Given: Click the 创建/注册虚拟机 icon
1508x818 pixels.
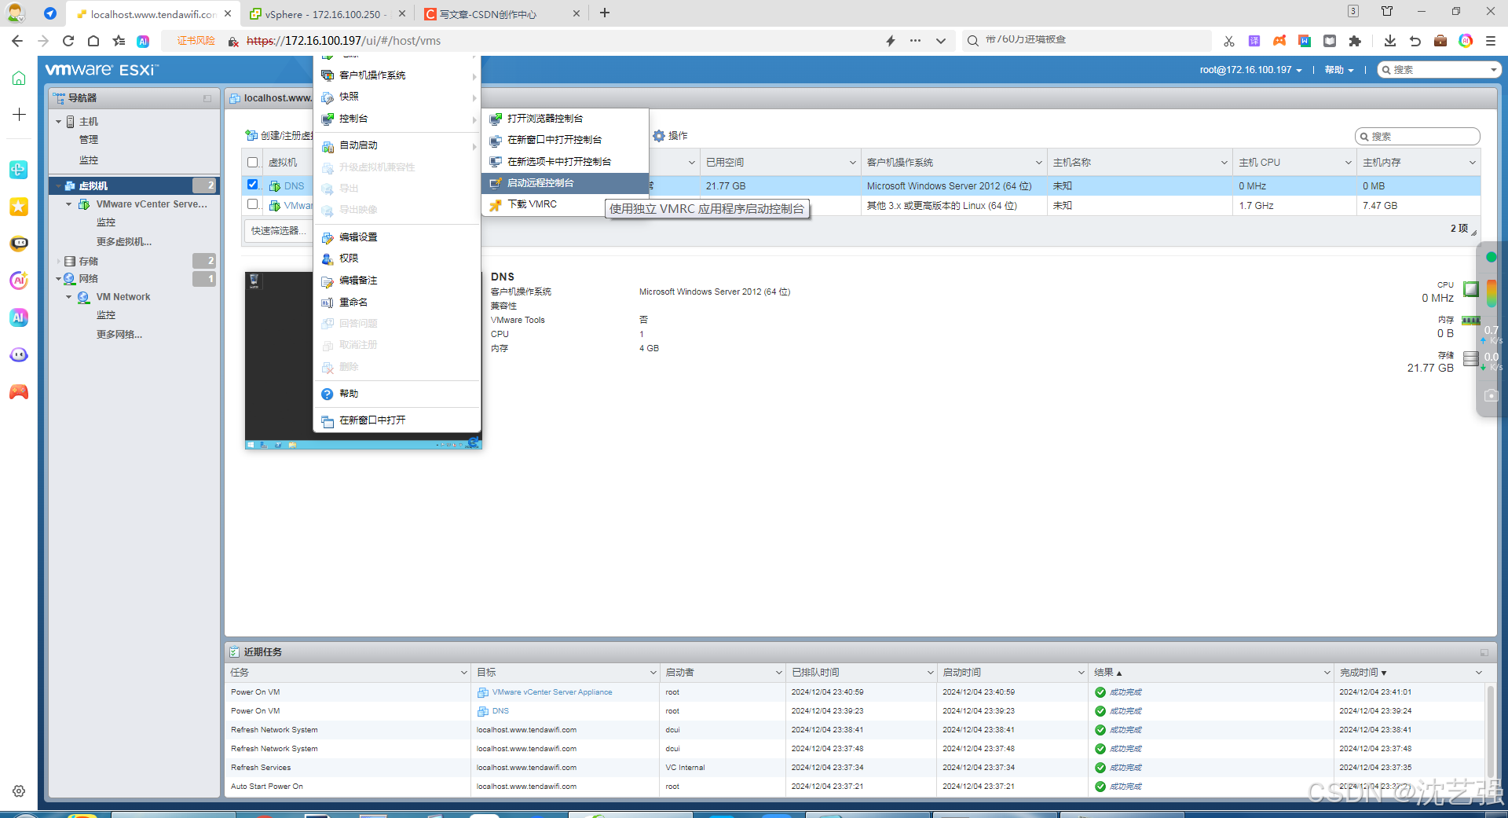Looking at the screenshot, I should 251,136.
